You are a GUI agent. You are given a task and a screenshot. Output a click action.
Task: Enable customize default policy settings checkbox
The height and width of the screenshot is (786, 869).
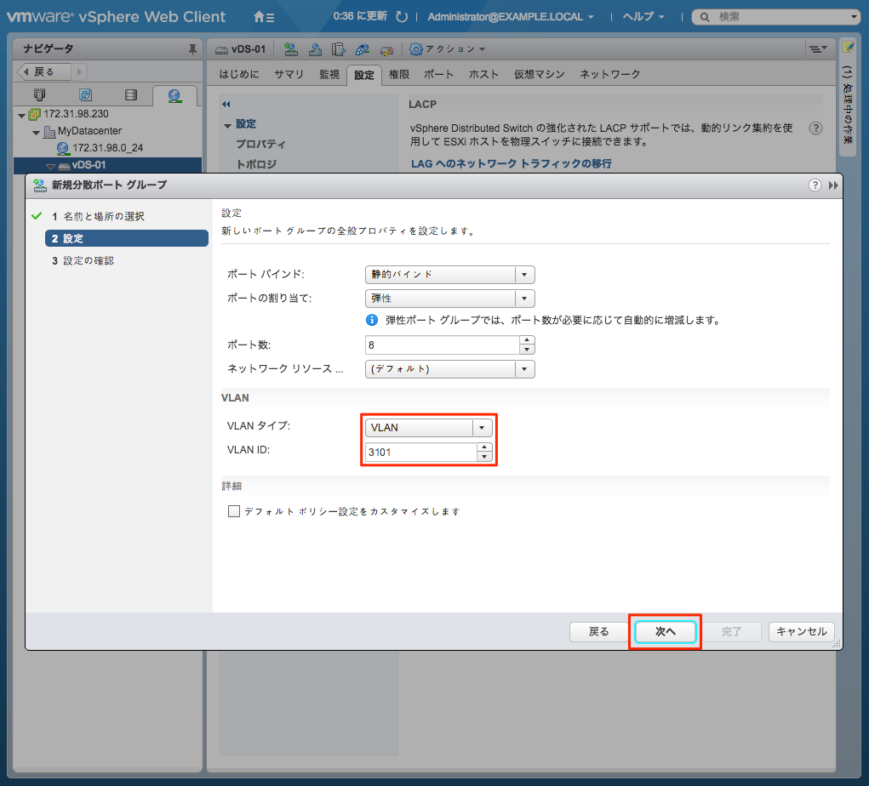234,510
